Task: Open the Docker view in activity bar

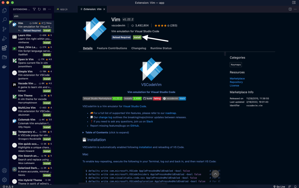Action: coord(4,67)
